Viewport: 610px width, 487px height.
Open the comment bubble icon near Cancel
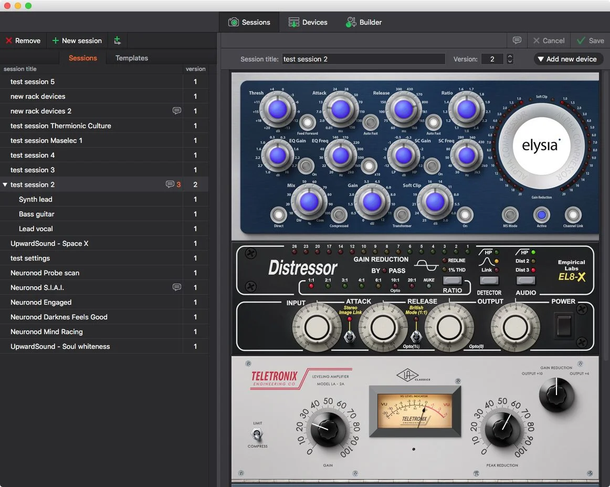517,40
